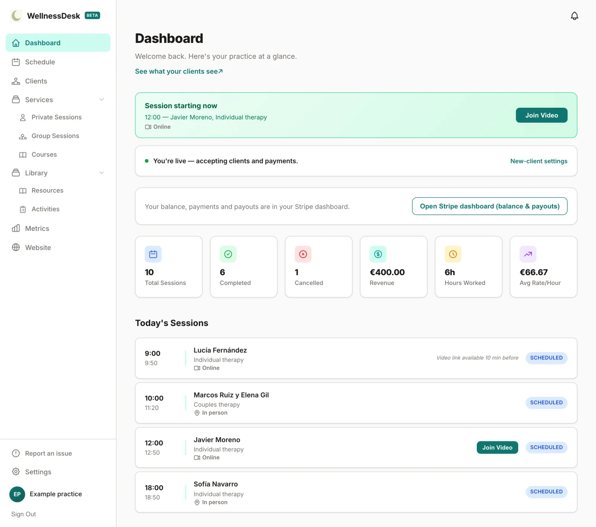Open the Schedule page
This screenshot has height=527, width=596.
(x=58, y=62)
